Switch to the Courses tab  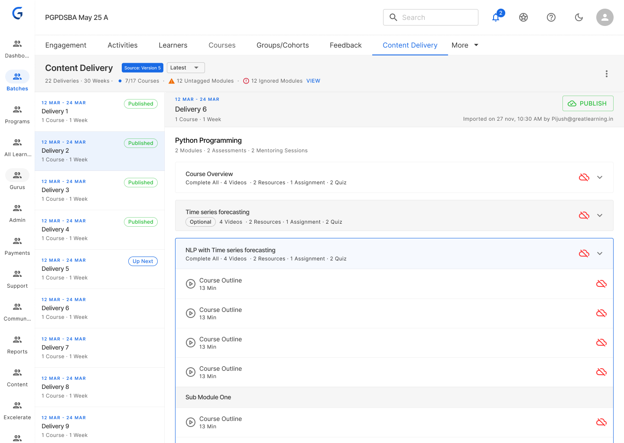(x=222, y=45)
